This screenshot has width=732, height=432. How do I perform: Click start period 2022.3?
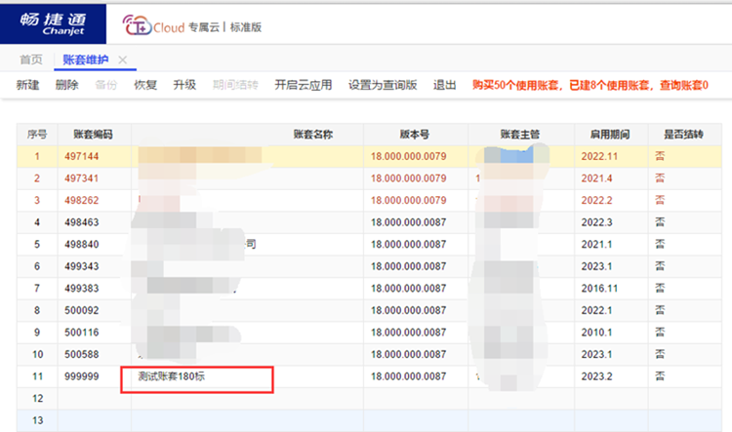(596, 222)
